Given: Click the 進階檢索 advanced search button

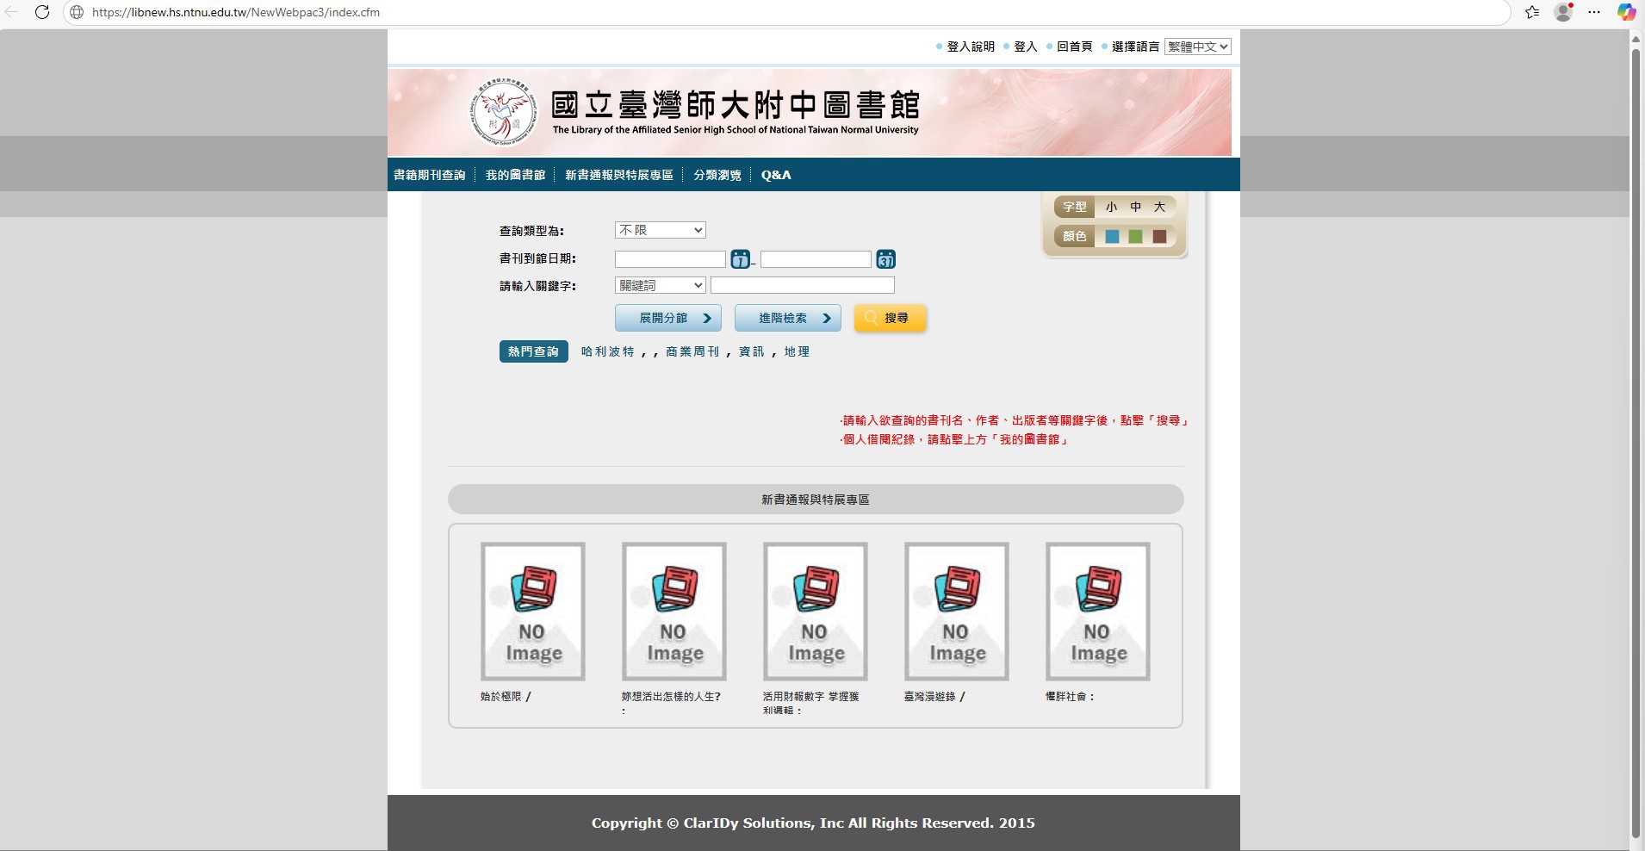Looking at the screenshot, I should 787,318.
